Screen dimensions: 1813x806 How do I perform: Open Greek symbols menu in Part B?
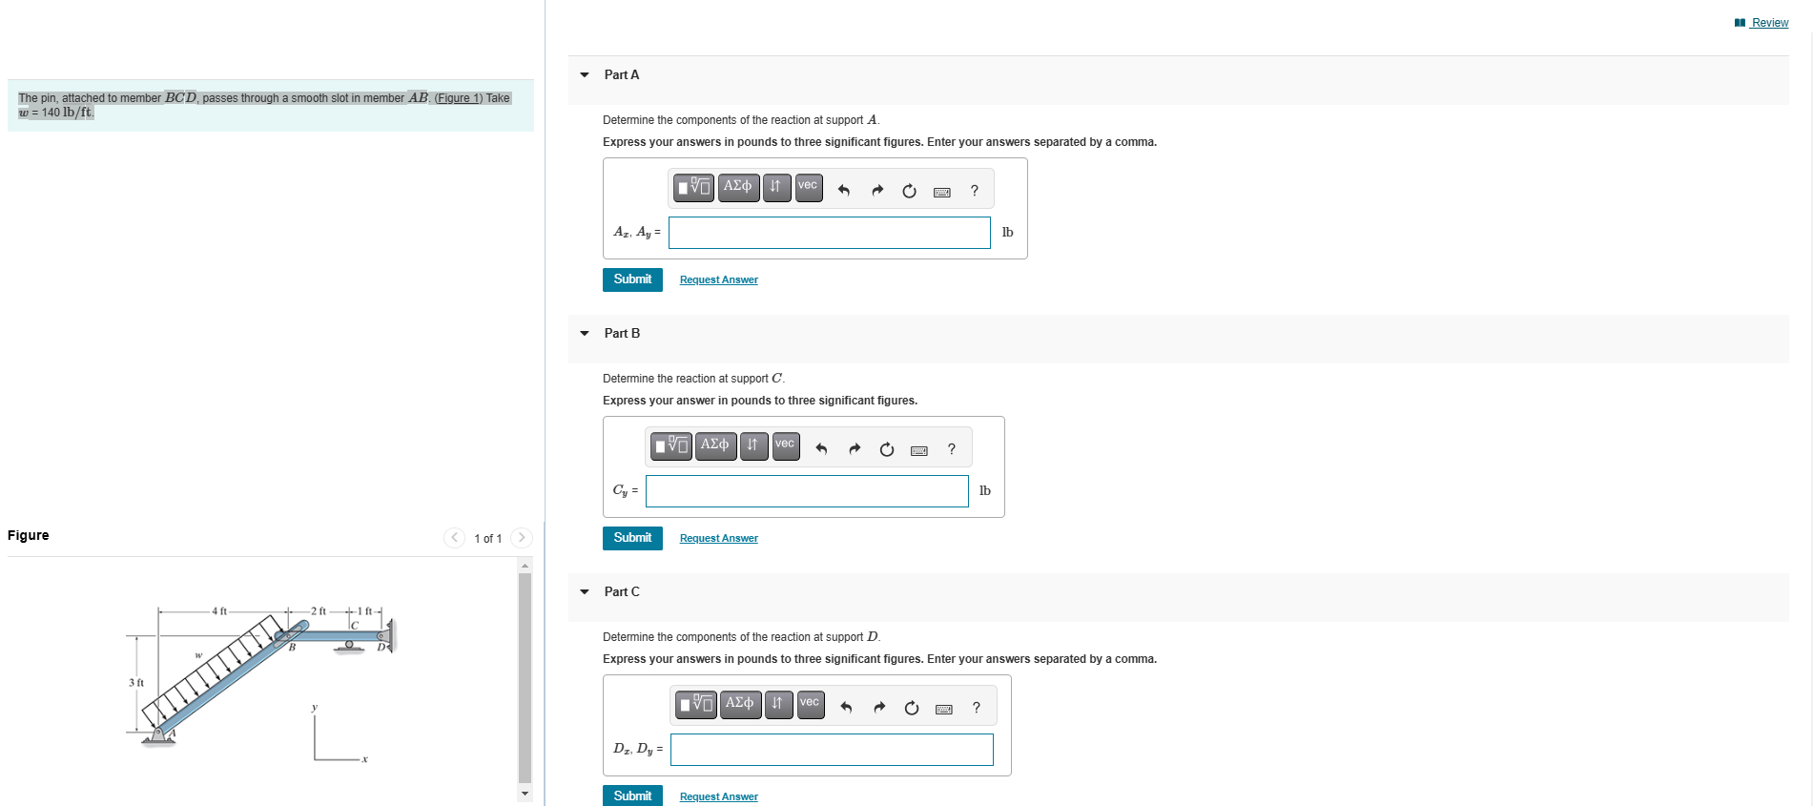[x=715, y=445]
